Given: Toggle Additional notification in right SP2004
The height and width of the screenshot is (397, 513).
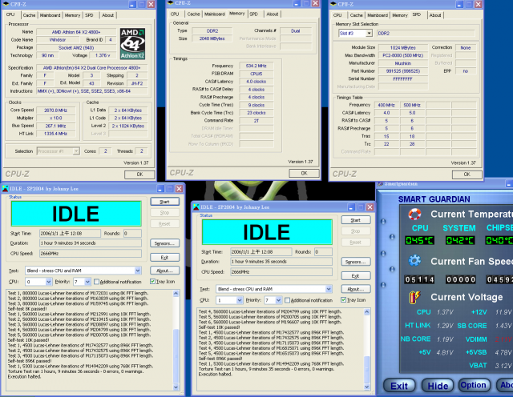Looking at the screenshot, I should pyautogui.click(x=287, y=300).
